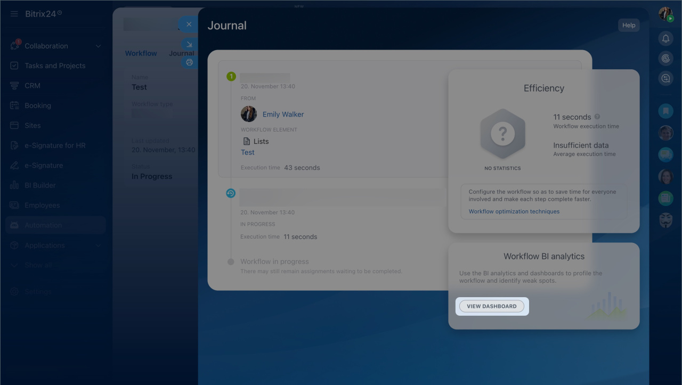
Task: Click the question mark beside 11 seconds
Action: 597,117
